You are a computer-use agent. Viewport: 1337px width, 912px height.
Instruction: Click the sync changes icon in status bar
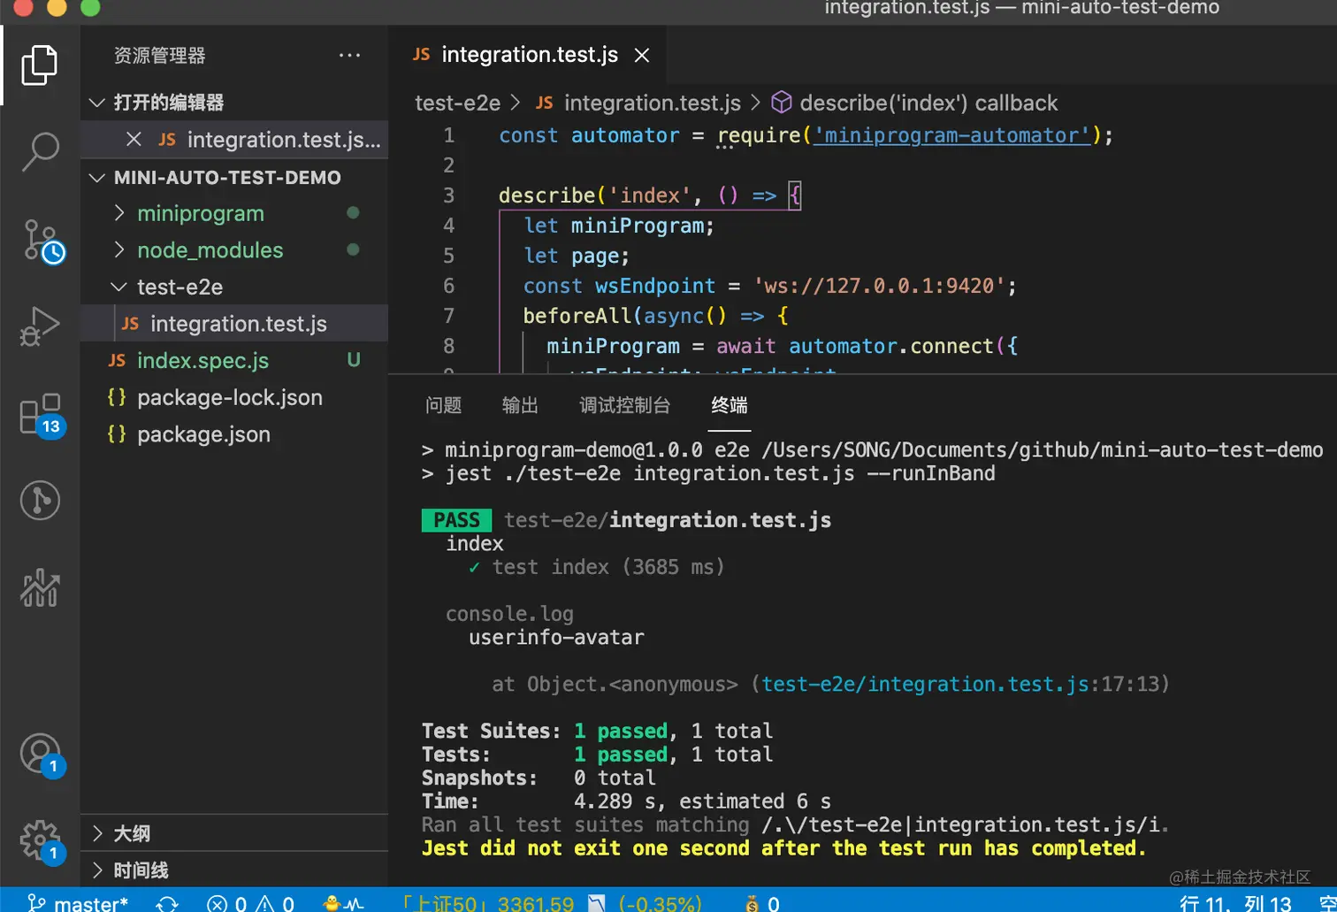[167, 903]
